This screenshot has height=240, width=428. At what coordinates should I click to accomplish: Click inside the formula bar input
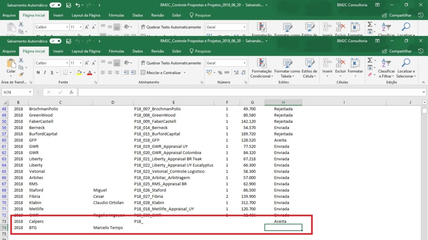point(250,92)
